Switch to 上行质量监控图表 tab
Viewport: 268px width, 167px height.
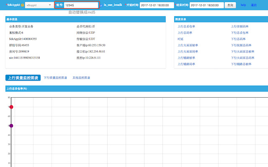(x=23, y=78)
